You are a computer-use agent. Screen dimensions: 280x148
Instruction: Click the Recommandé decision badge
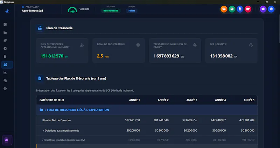111,11
